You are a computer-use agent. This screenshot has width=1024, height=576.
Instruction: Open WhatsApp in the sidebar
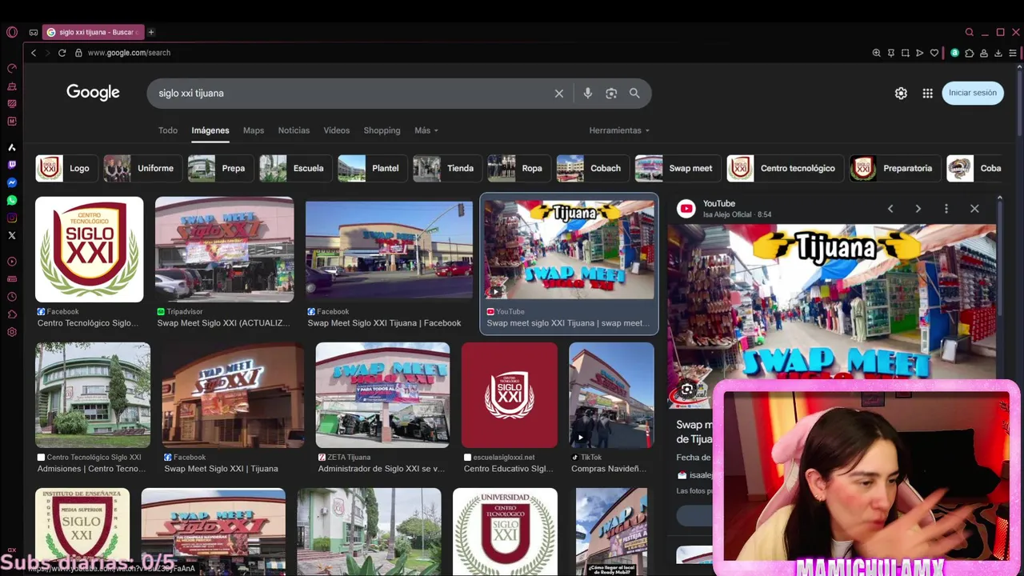11,200
